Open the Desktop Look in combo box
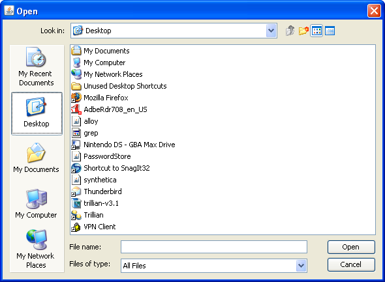Screen dimensions: 385x282 [x=174, y=31]
